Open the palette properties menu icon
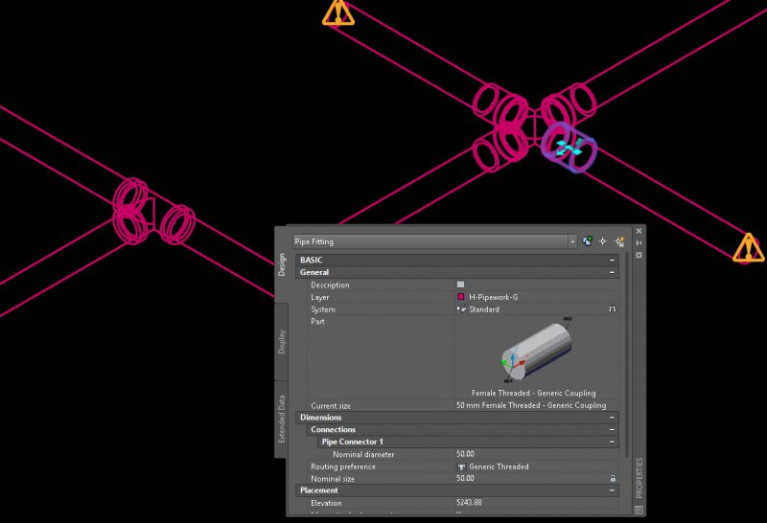Screen dimensions: 767x523 [639, 255]
